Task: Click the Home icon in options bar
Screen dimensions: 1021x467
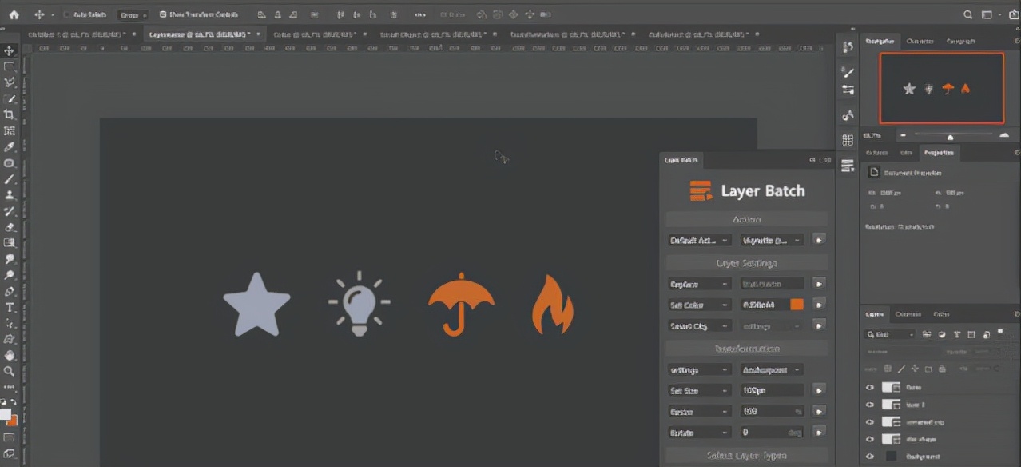Action: coord(14,14)
